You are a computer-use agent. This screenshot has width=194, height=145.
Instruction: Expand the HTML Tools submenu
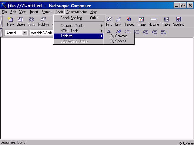pyautogui.click(x=79, y=31)
